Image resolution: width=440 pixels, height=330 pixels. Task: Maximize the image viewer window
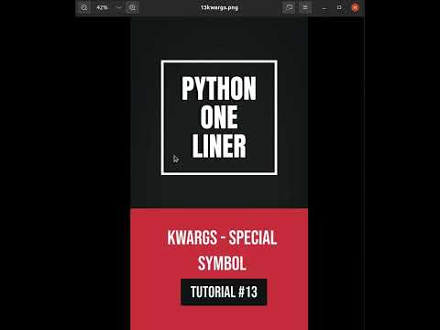coord(339,7)
